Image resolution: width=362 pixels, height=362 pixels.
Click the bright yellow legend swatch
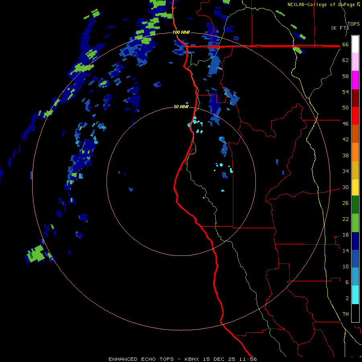pyautogui.click(x=355, y=187)
